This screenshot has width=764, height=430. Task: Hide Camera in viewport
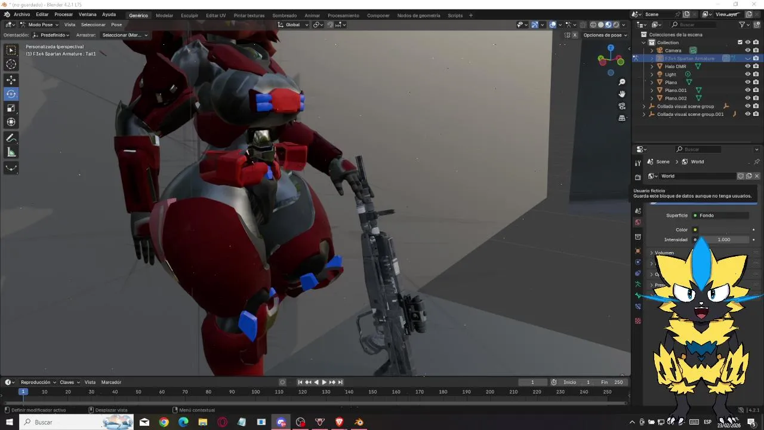pos(748,50)
